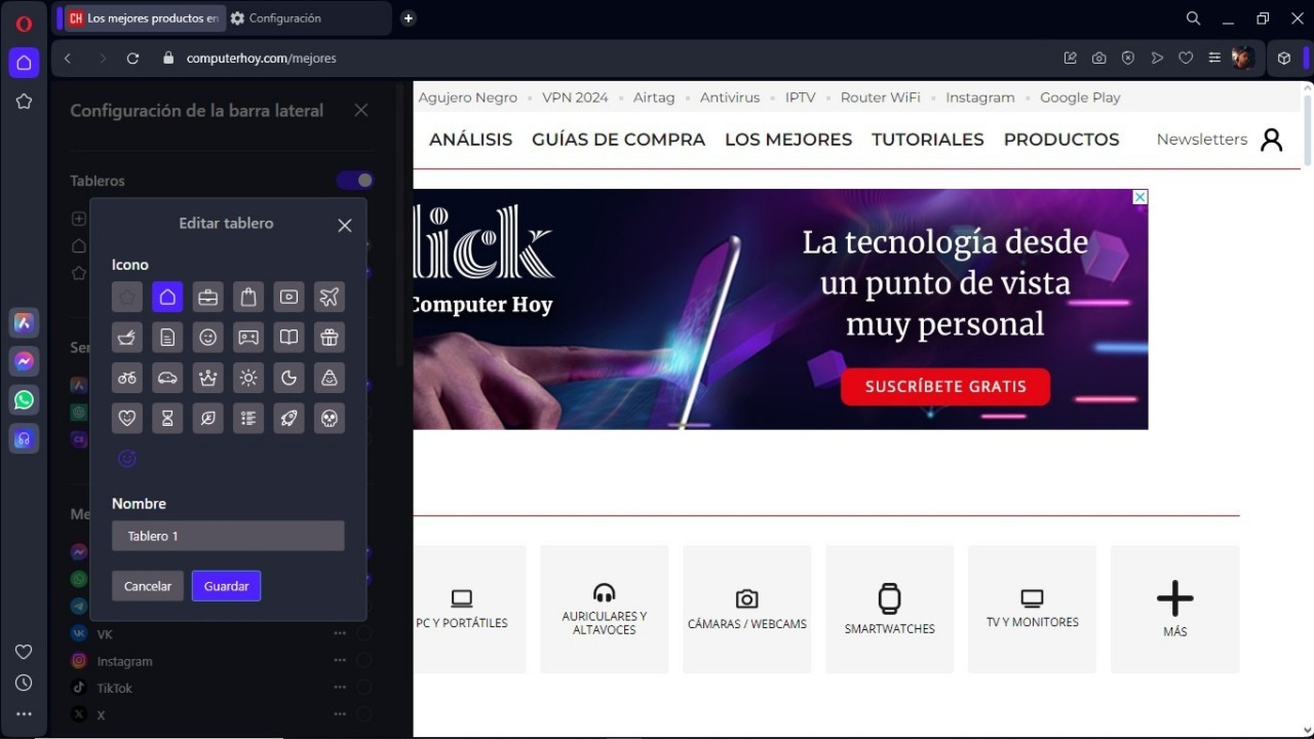Toggle Instagram sidebar visibility
Screen dimensions: 1314x739
364,660
